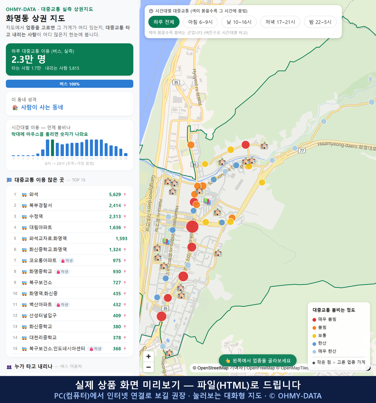Click the pin icon in the 수정역 row
376x403 pixels.
click(x=125, y=217)
